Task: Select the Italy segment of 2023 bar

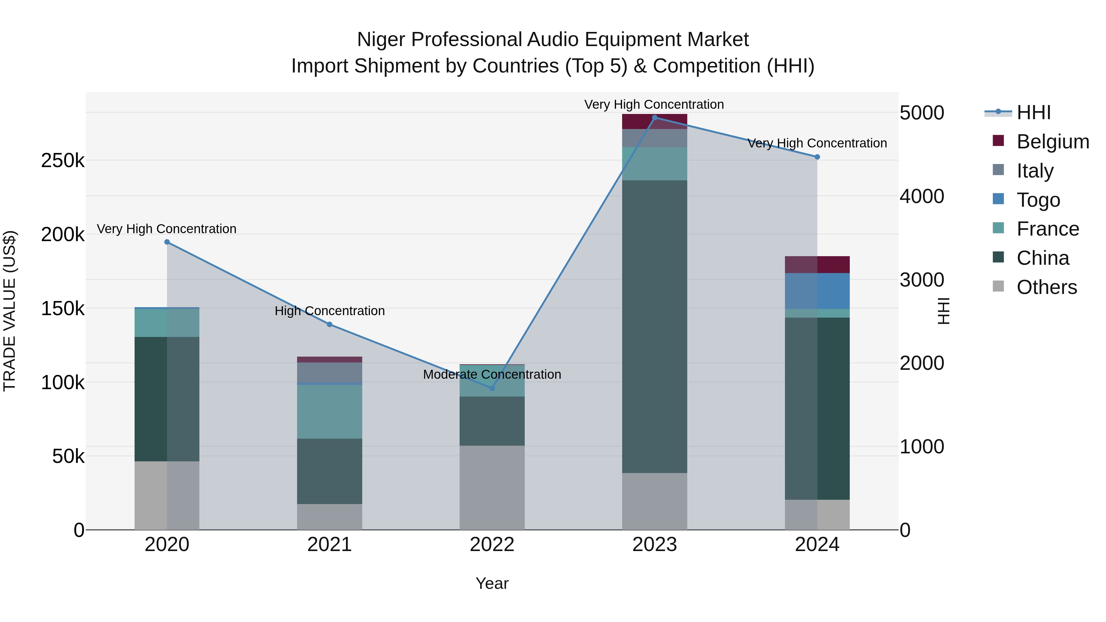Action: [x=655, y=138]
